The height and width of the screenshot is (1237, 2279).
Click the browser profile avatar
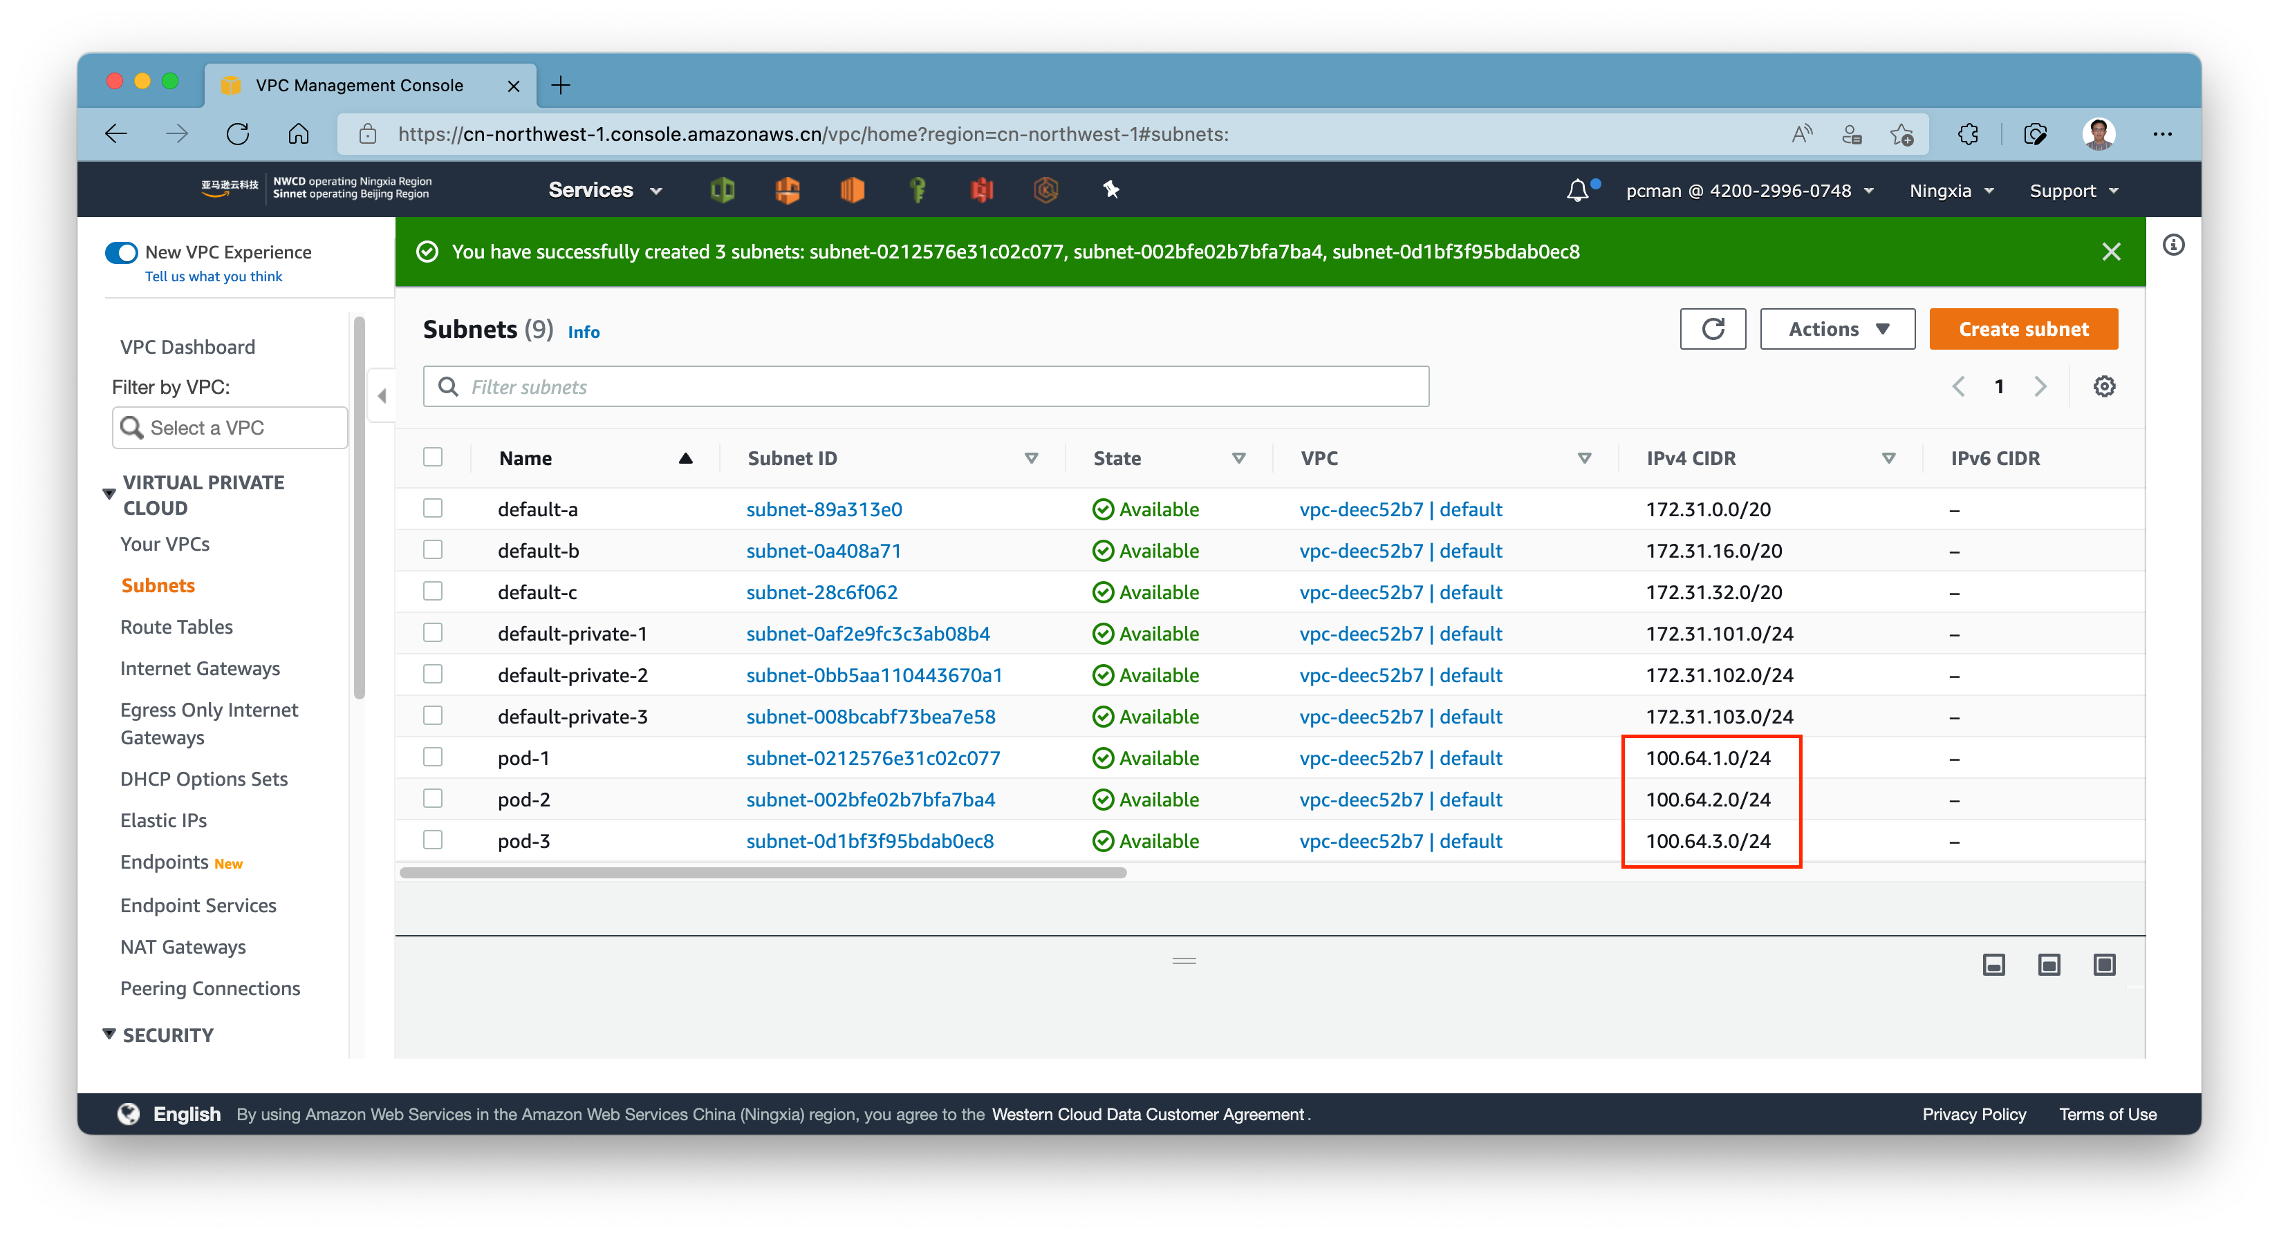point(2099,134)
